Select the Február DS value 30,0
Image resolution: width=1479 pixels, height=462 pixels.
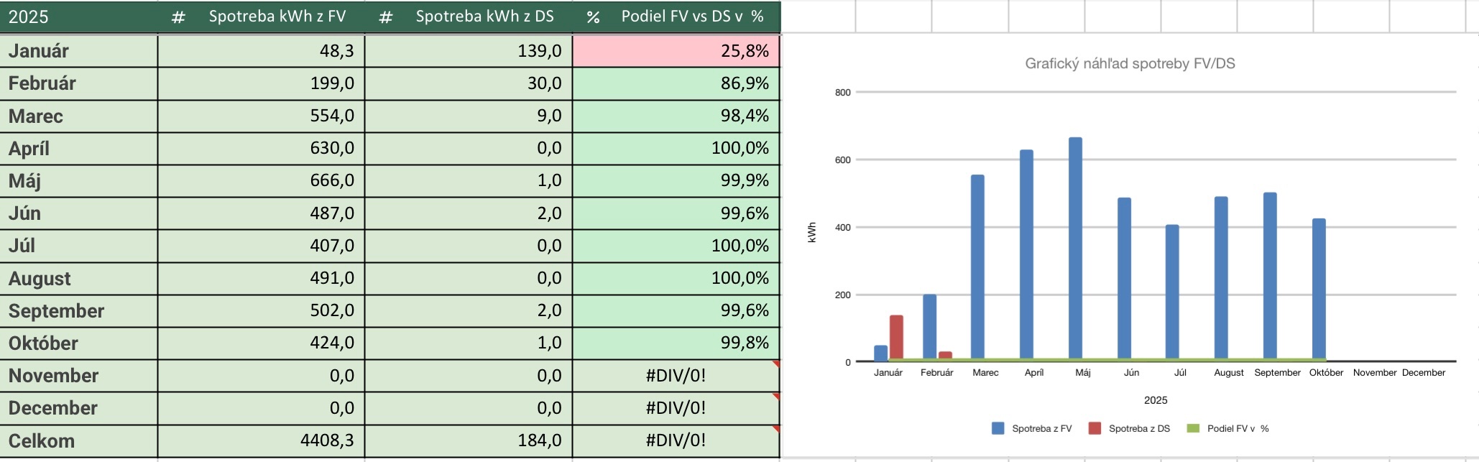tap(469, 83)
